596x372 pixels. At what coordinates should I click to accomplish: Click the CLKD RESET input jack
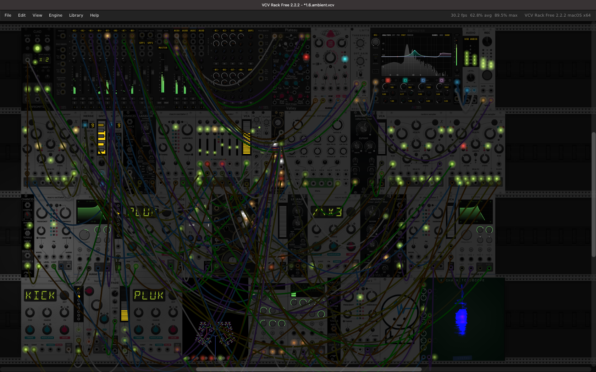pyautogui.click(x=27, y=40)
